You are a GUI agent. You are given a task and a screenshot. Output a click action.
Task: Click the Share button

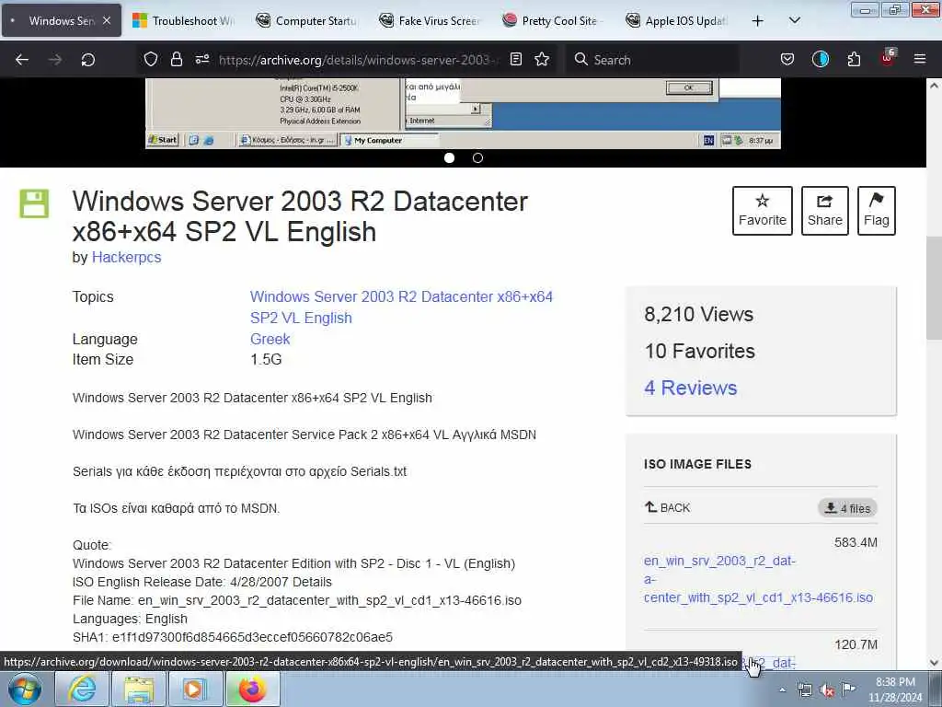(x=825, y=211)
